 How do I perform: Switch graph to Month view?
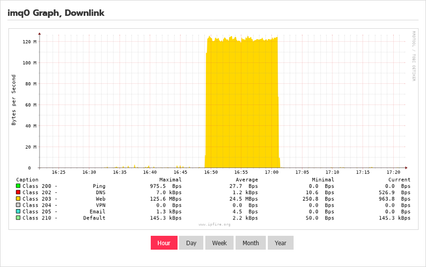250,243
